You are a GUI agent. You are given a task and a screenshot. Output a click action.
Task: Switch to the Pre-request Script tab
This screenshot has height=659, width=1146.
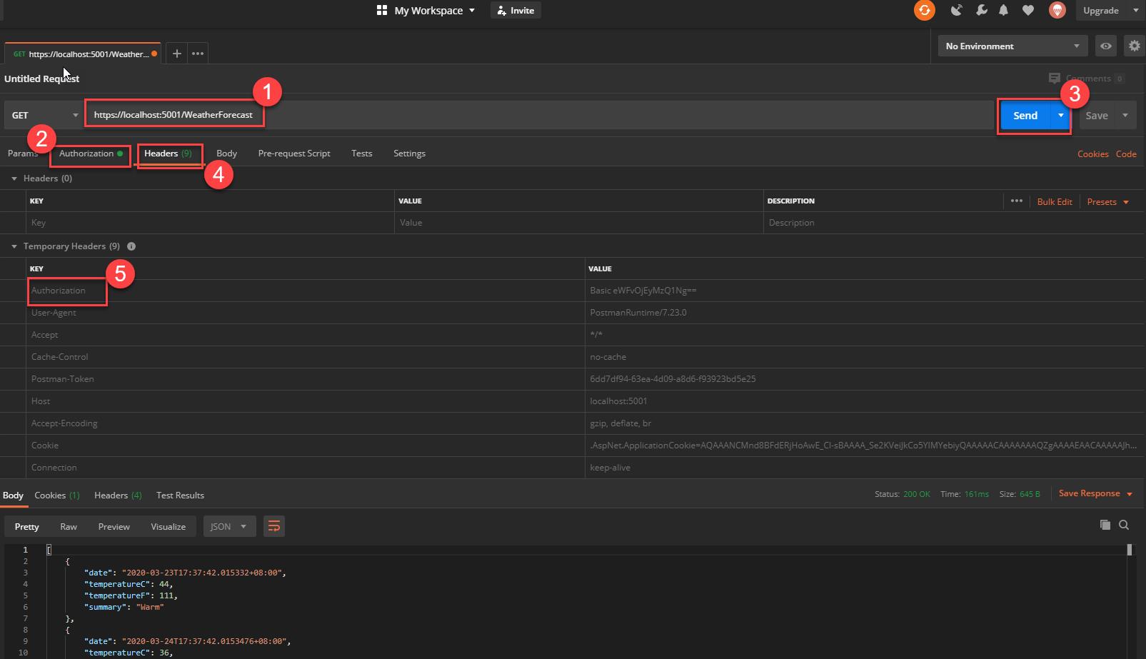coord(294,153)
